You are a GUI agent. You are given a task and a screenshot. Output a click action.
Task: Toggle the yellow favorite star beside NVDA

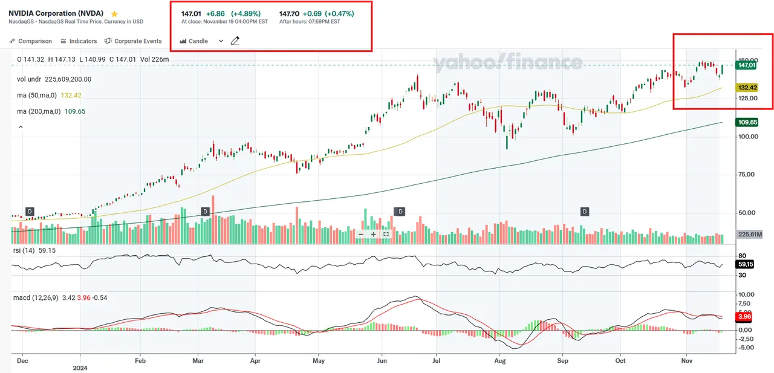(x=114, y=13)
